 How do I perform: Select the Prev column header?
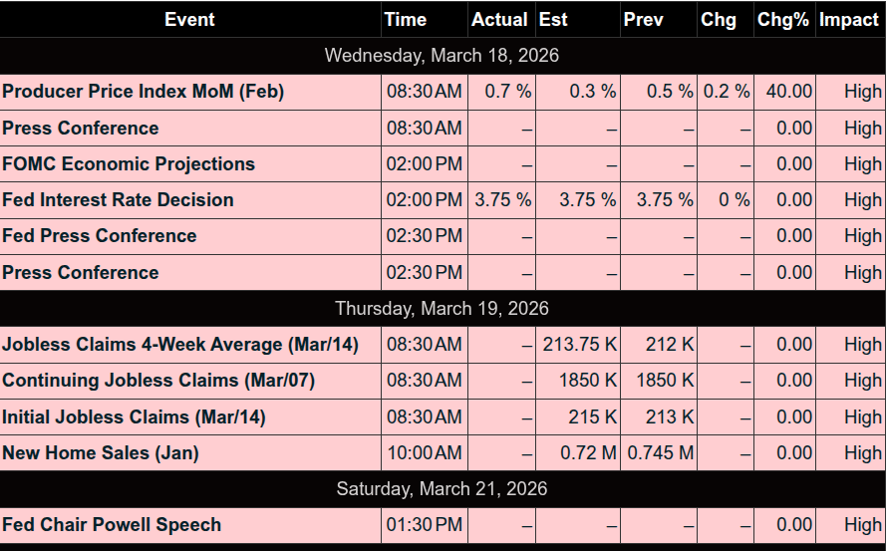click(x=643, y=19)
